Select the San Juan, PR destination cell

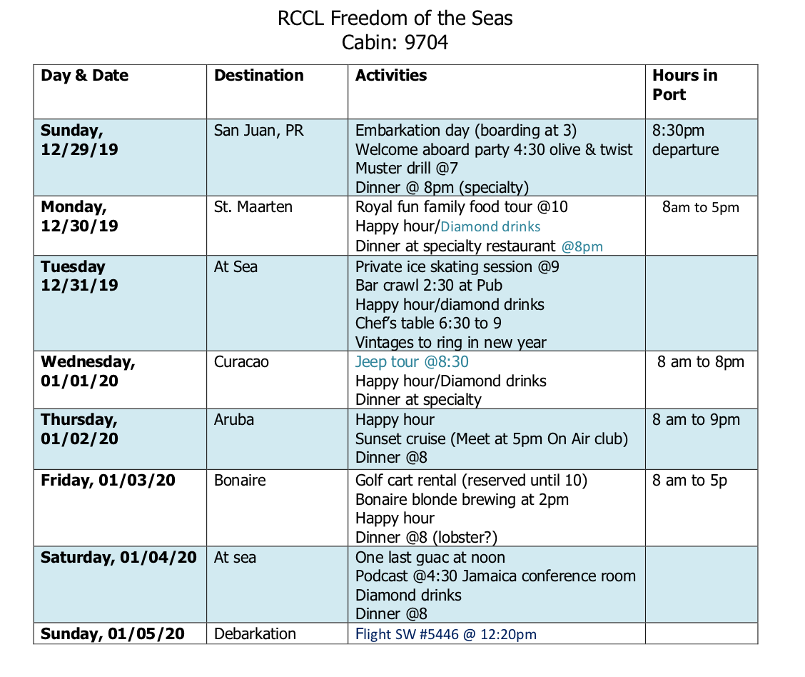277,158
